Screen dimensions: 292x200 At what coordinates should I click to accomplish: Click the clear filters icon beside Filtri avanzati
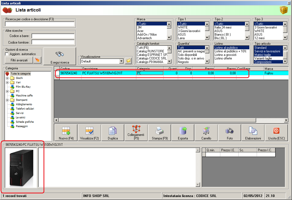pos(37,60)
